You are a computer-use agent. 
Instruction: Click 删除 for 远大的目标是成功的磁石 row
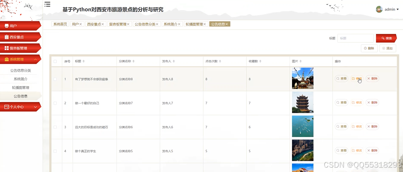pyautogui.click(x=372, y=127)
